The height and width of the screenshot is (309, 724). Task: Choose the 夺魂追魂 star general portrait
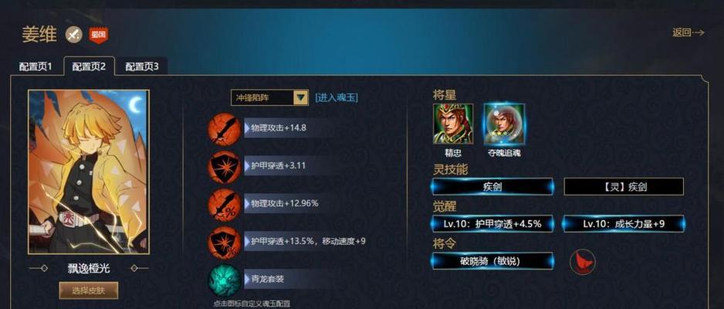tap(504, 124)
